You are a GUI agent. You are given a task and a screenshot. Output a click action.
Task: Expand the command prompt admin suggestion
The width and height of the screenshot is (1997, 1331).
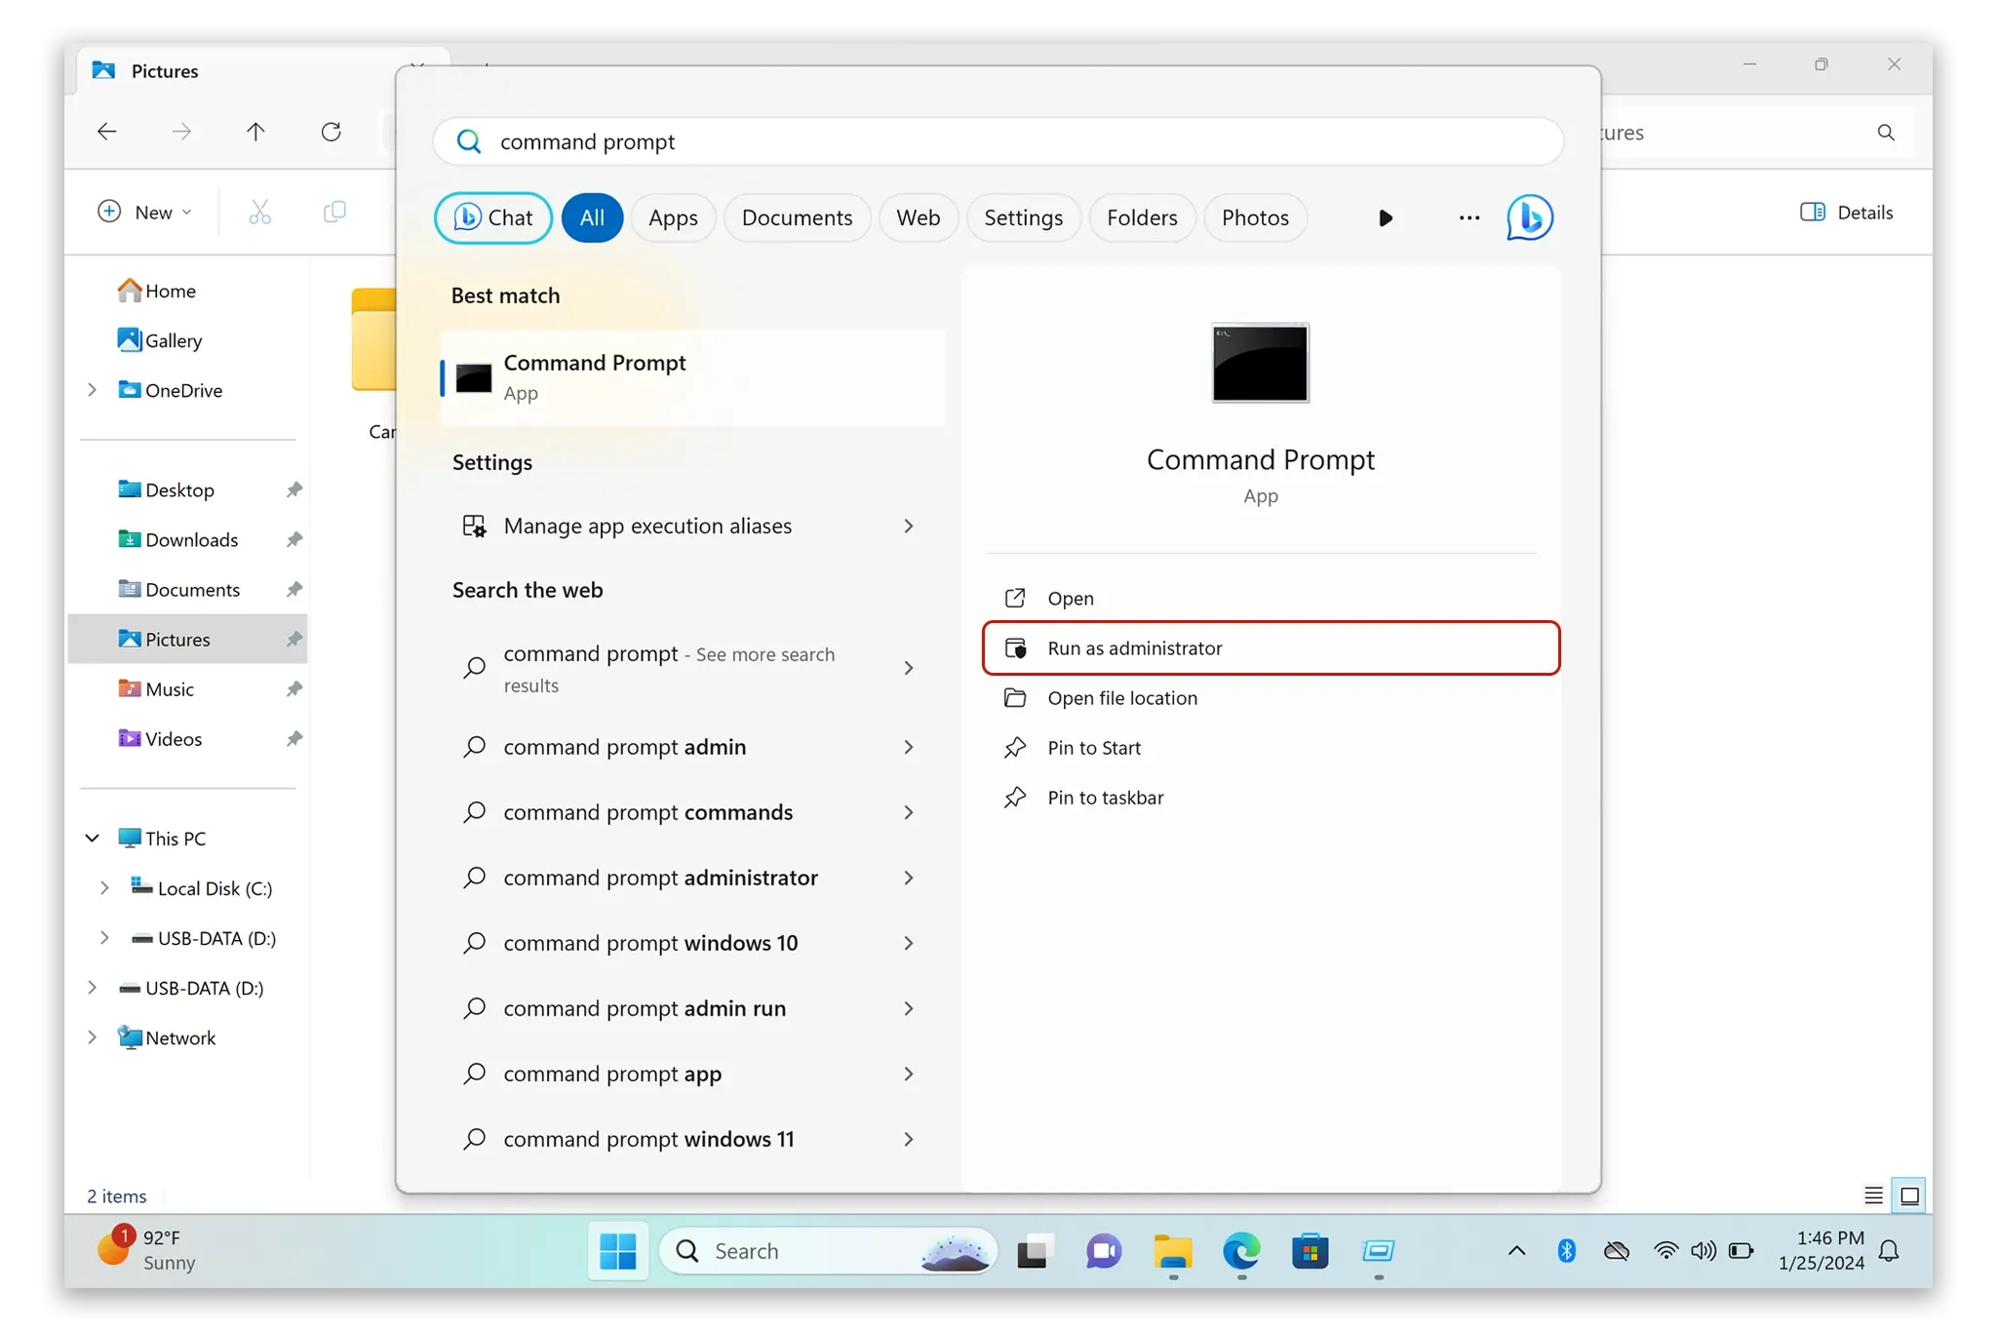point(908,747)
